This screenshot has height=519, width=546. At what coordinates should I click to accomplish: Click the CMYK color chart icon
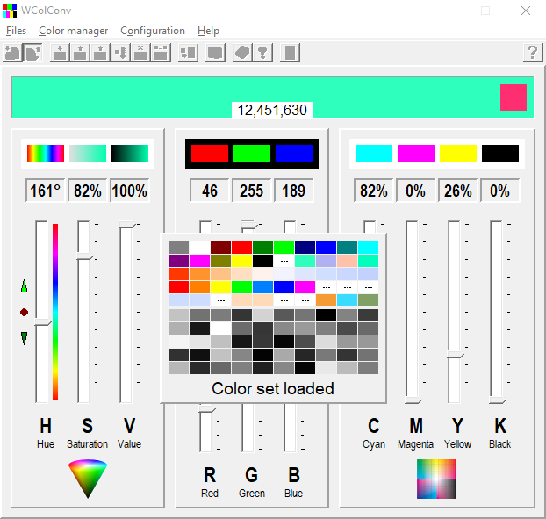pyautogui.click(x=436, y=479)
